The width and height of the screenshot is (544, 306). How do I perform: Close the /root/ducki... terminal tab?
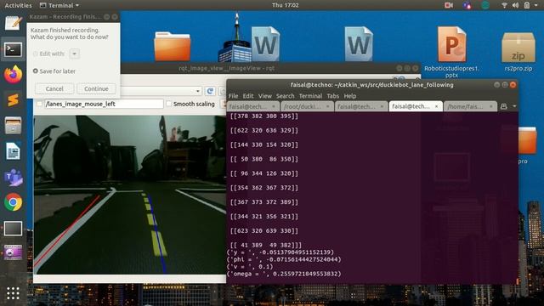tap(327, 106)
